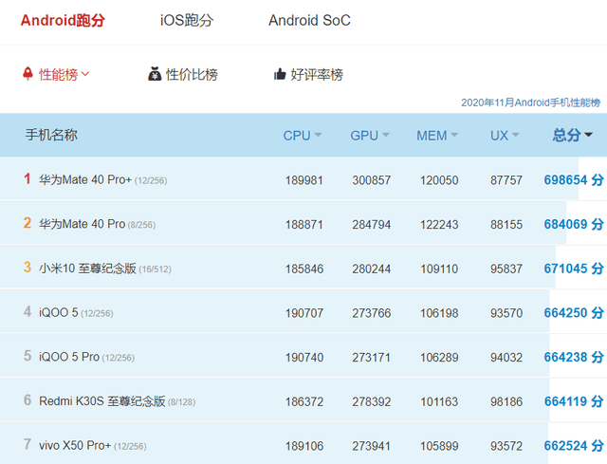The height and width of the screenshot is (464, 607).
Task: Click the money bag icon for 性价比榜
Action: pos(155,74)
